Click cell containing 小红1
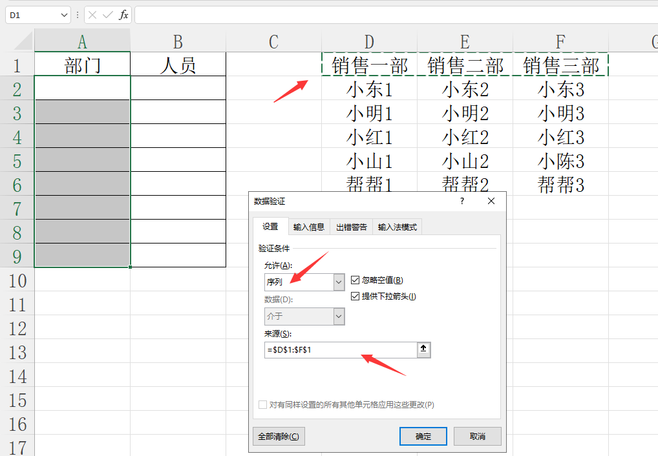This screenshot has width=658, height=456. coord(369,137)
